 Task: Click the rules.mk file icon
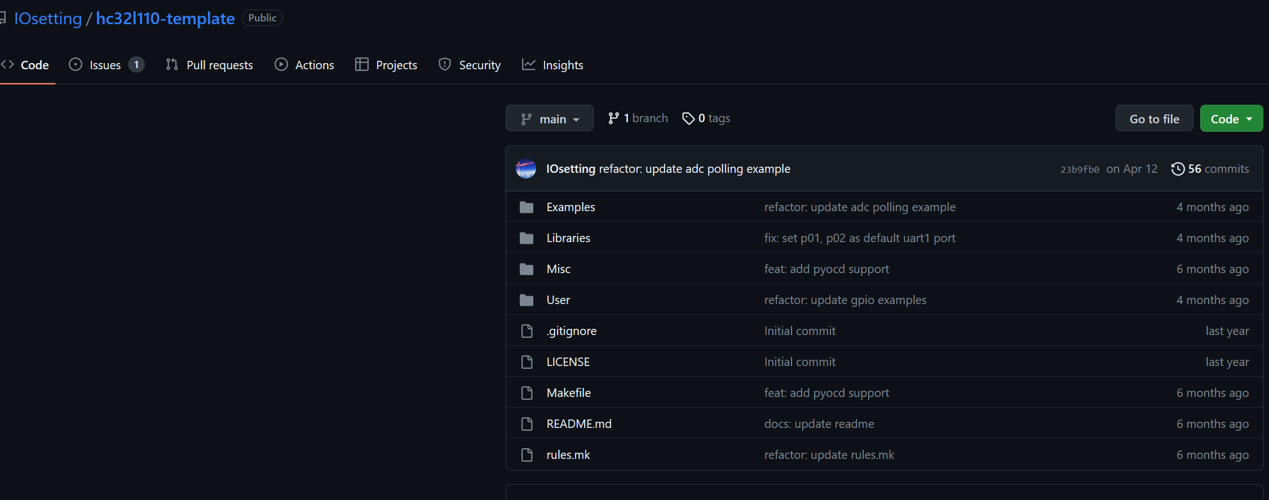click(x=527, y=455)
